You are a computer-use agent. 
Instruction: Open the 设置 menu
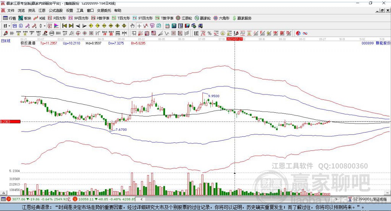pyautogui.click(x=69, y=10)
